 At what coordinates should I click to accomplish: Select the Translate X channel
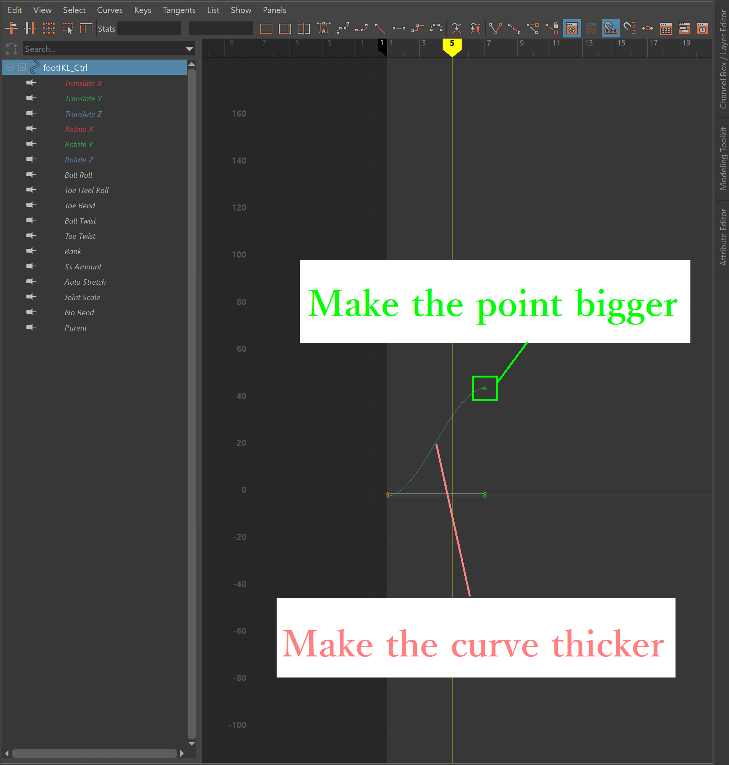(x=84, y=83)
